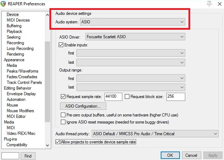This screenshot has width=224, height=160.
Task: Uncheck Request sample rate
Action: (x=63, y=97)
